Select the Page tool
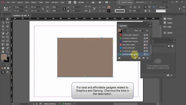This screenshot has width=186, height=105. click(x=3, y=22)
